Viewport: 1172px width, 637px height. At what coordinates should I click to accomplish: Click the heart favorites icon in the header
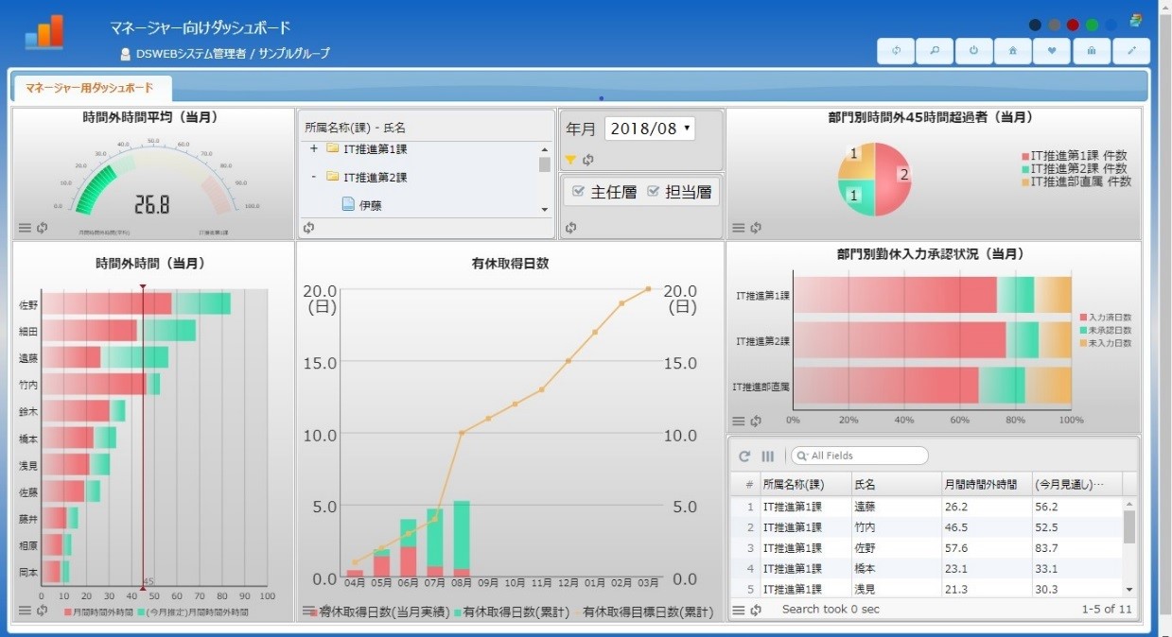pos(1052,50)
